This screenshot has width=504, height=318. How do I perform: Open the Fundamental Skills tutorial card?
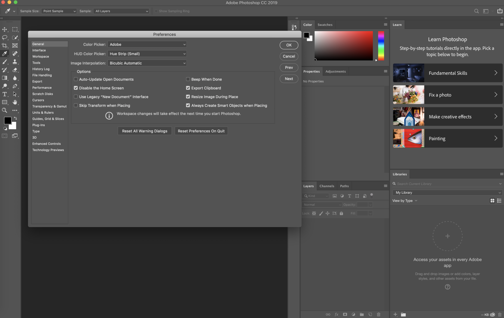pyautogui.click(x=448, y=73)
